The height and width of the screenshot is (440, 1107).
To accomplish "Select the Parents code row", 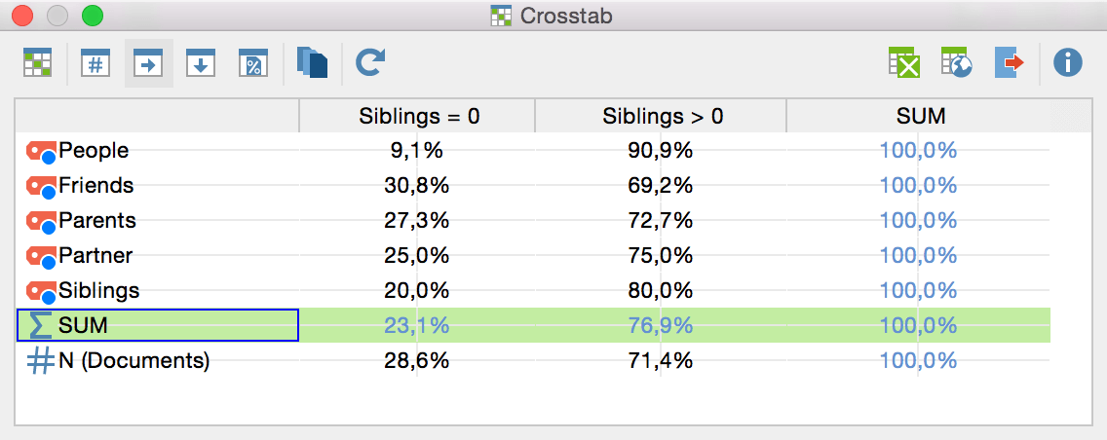I will point(533,221).
